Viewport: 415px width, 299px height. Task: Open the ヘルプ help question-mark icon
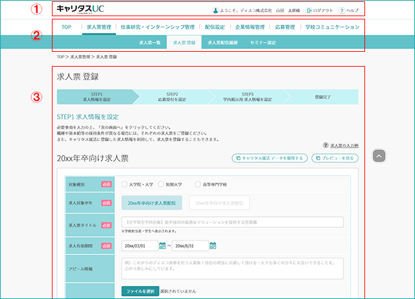click(342, 10)
